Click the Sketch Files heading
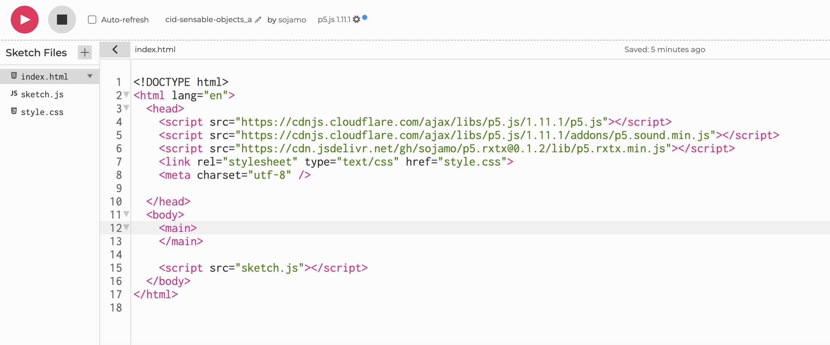 [x=36, y=53]
